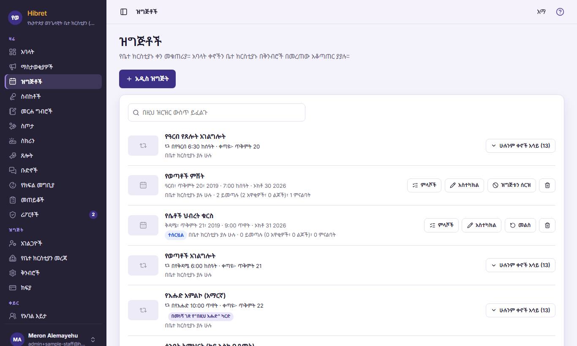Open ምላሾች for የወጣቶች ምሽት
Screen dimensions: 577x346
425,185
